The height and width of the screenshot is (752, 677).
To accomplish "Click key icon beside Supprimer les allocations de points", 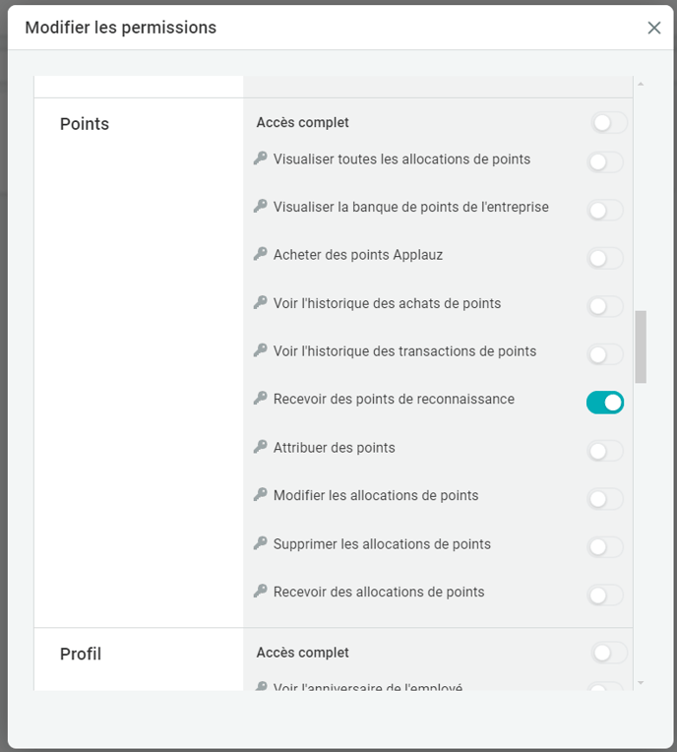I will click(x=261, y=543).
